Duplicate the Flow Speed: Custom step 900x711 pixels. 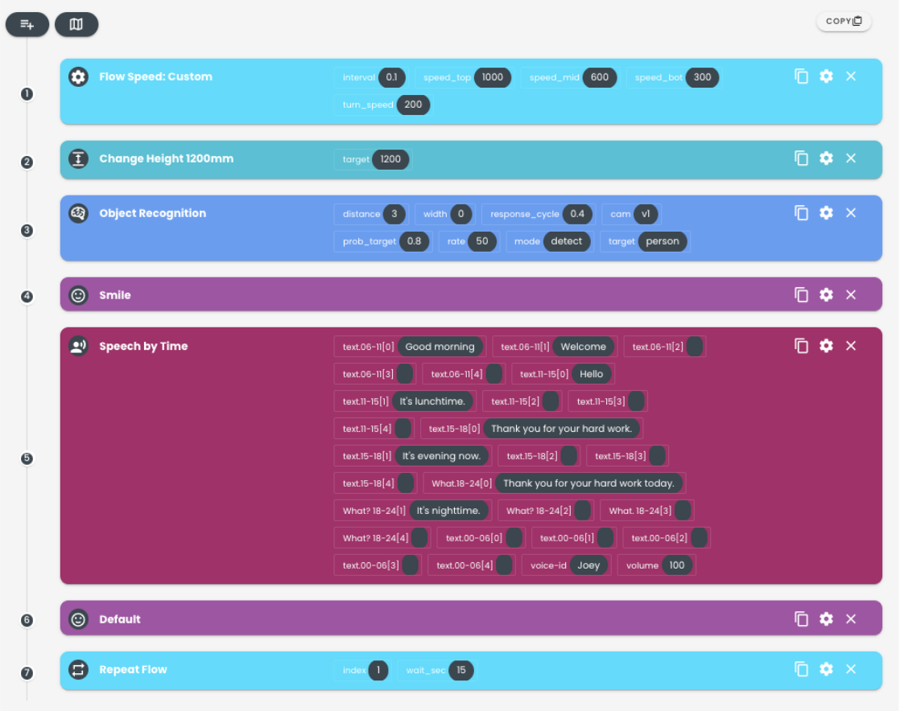pyautogui.click(x=801, y=76)
